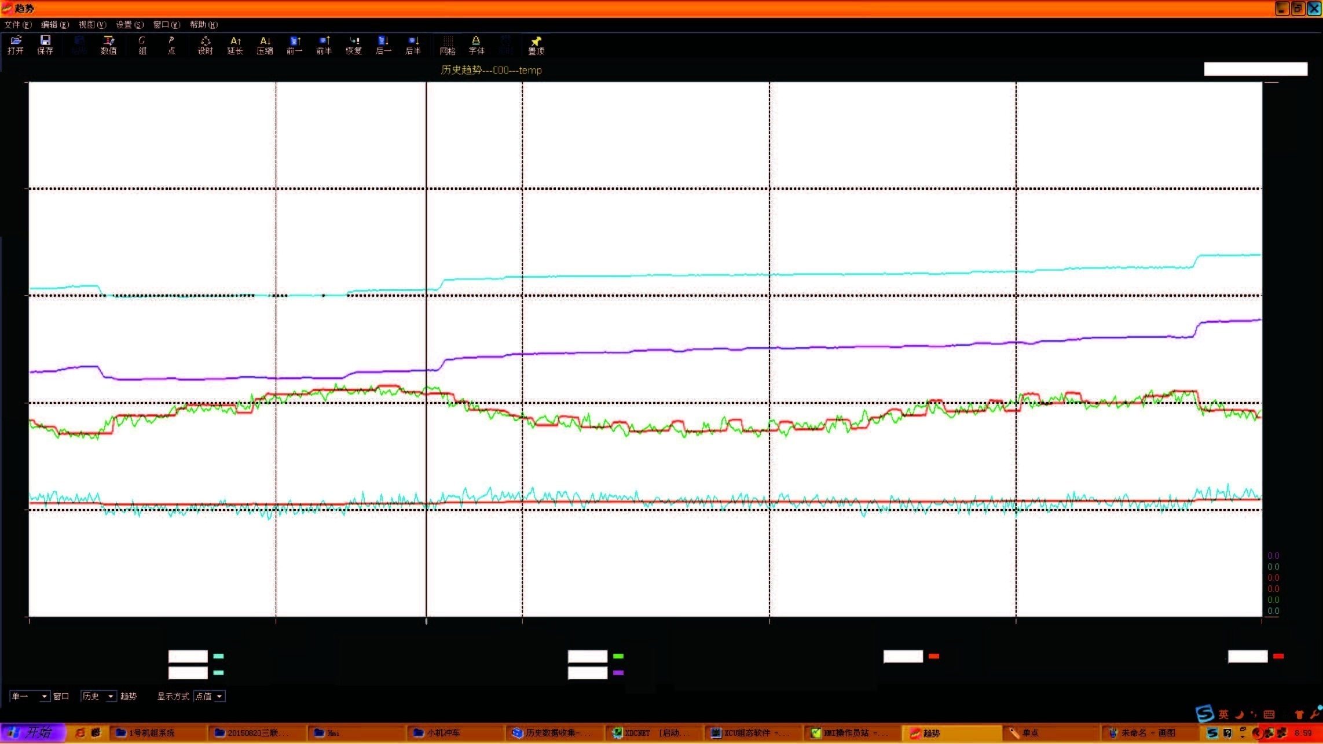Viewport: 1323px width, 744px height.
Task: Expand the 历史 trend type dropdown
Action: [111, 697]
